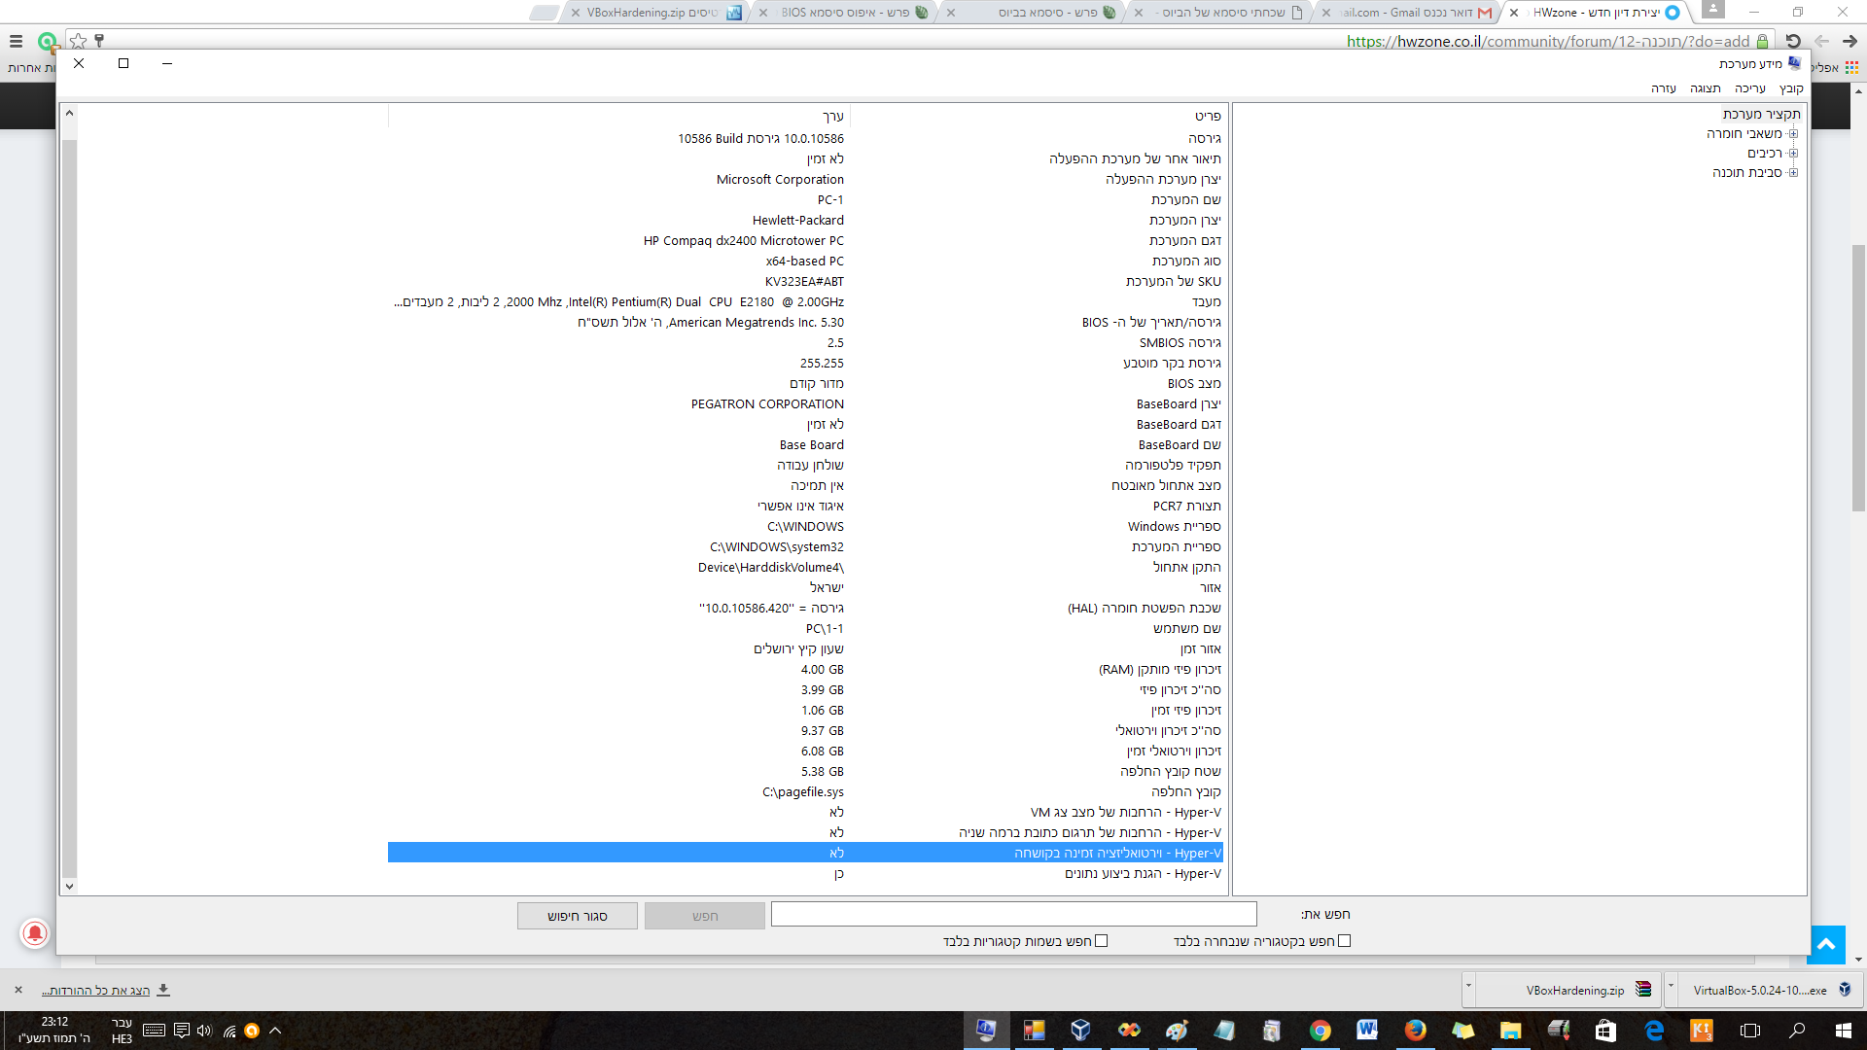Click the download arrow icon in the downloads bar
1867x1050 pixels.
[163, 990]
